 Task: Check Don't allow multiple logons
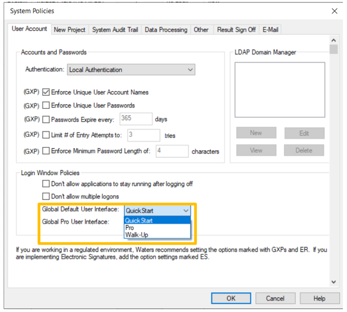pyautogui.click(x=46, y=196)
